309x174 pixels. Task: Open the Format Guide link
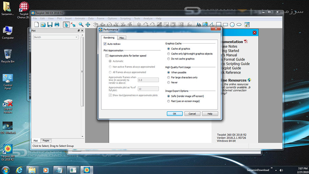[x=233, y=59]
